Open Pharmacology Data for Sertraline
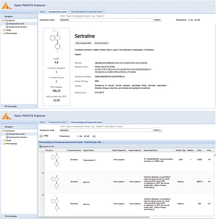Image resolution: width=216 pixels, height=219 pixels. coord(83,43)
